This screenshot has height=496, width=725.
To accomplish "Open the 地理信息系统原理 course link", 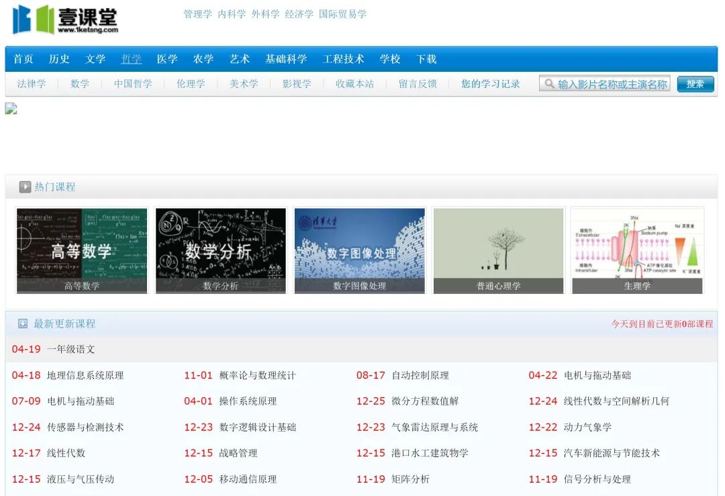I will (85, 375).
